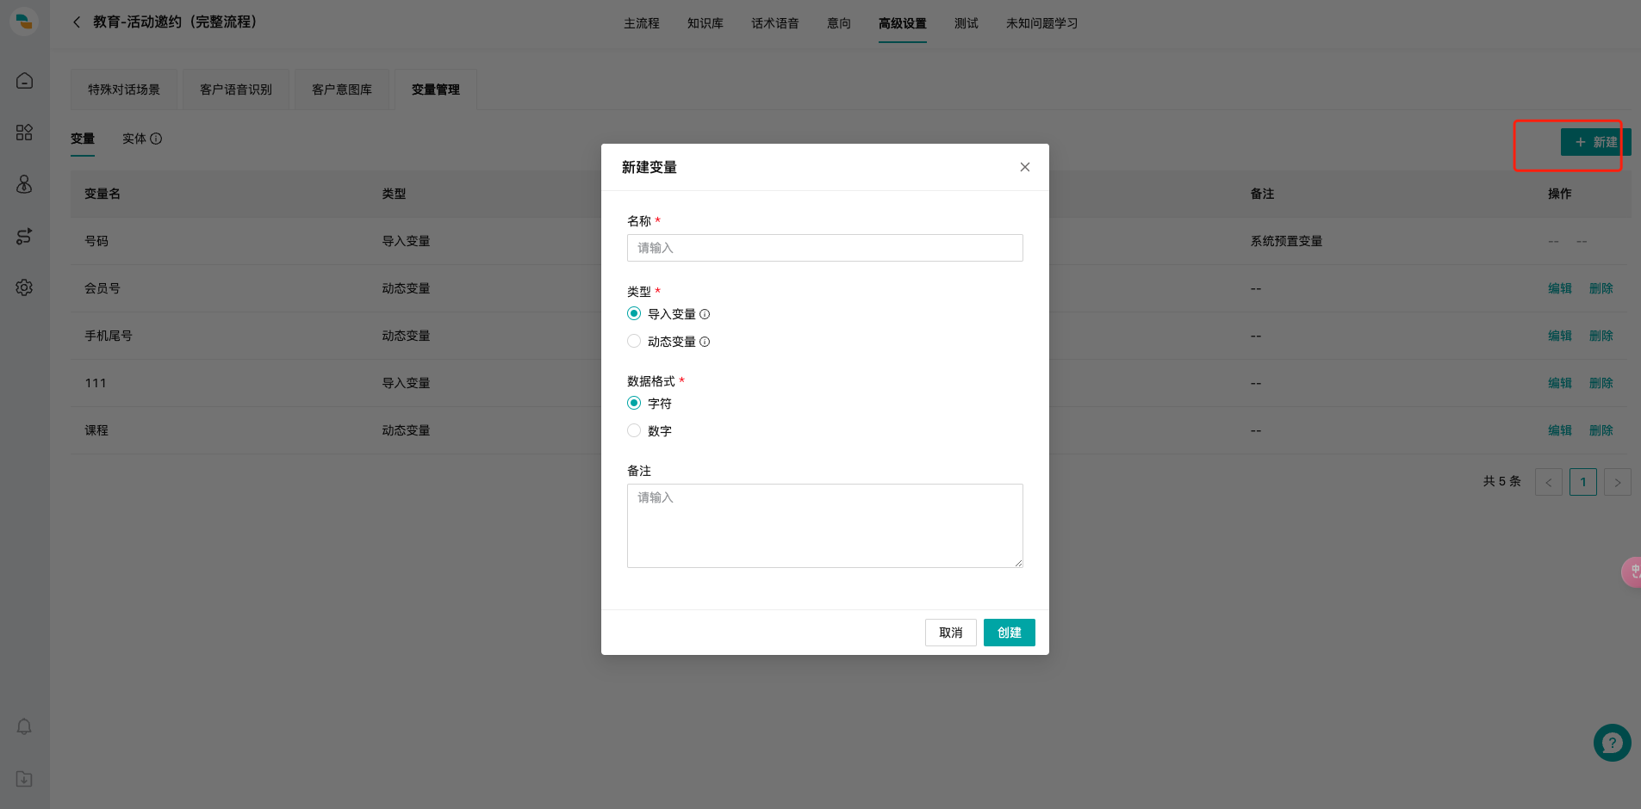Open the 客户意图库 tab
Viewport: 1641px width, 809px height.
[x=342, y=90]
